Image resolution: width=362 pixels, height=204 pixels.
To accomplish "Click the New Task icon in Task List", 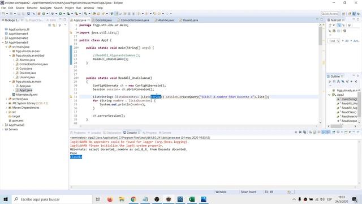I will 330,25.
